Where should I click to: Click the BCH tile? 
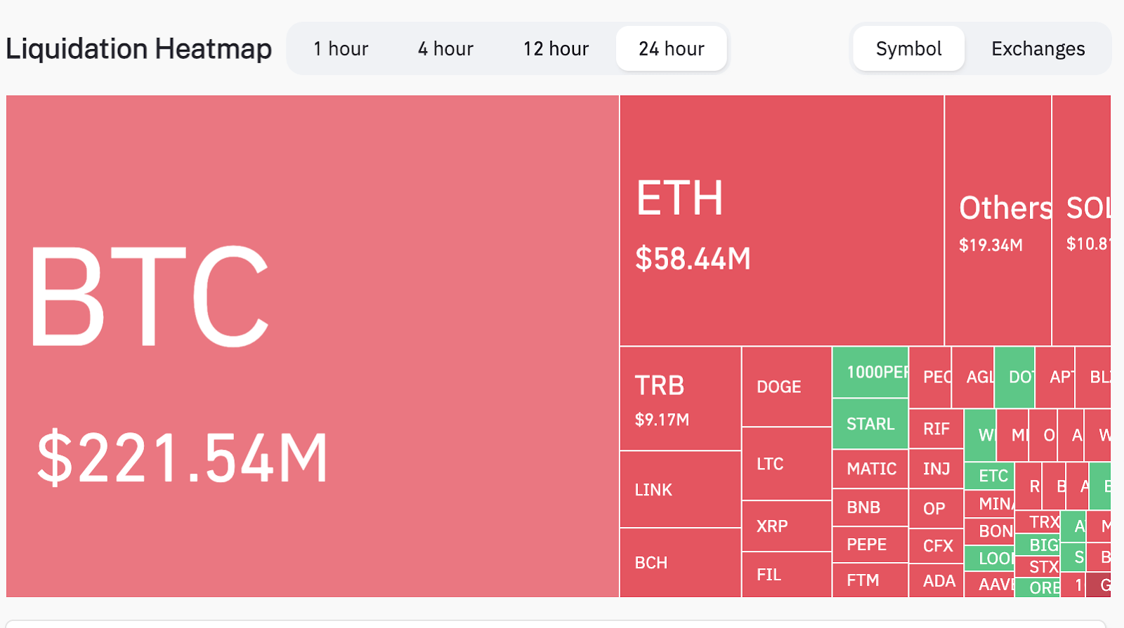[678, 561]
